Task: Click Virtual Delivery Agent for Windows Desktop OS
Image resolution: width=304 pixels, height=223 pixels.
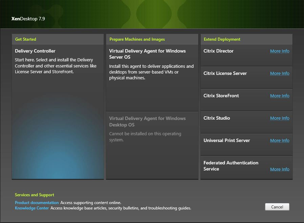Action: click(152, 145)
